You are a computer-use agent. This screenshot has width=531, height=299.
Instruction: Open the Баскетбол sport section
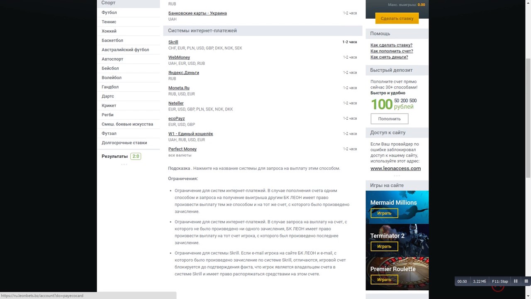[x=112, y=40]
